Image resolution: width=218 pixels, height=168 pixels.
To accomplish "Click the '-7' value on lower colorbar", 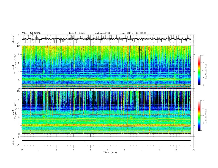I will click(203, 131).
